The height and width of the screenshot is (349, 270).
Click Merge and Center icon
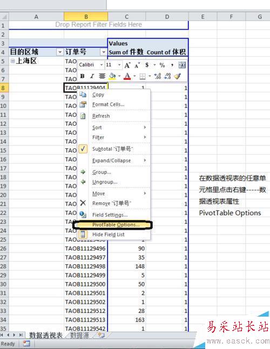(182, 65)
